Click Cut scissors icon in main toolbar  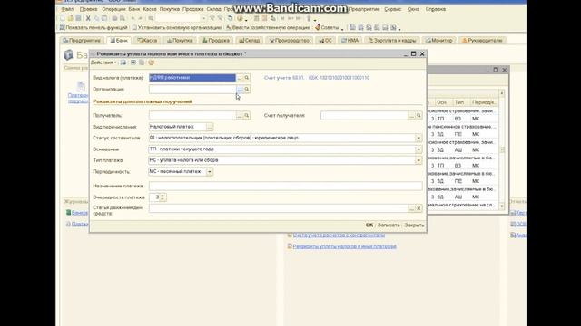pyautogui.click(x=88, y=18)
